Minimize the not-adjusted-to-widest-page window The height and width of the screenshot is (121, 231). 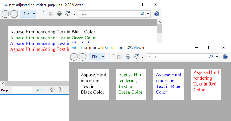click(128, 5)
